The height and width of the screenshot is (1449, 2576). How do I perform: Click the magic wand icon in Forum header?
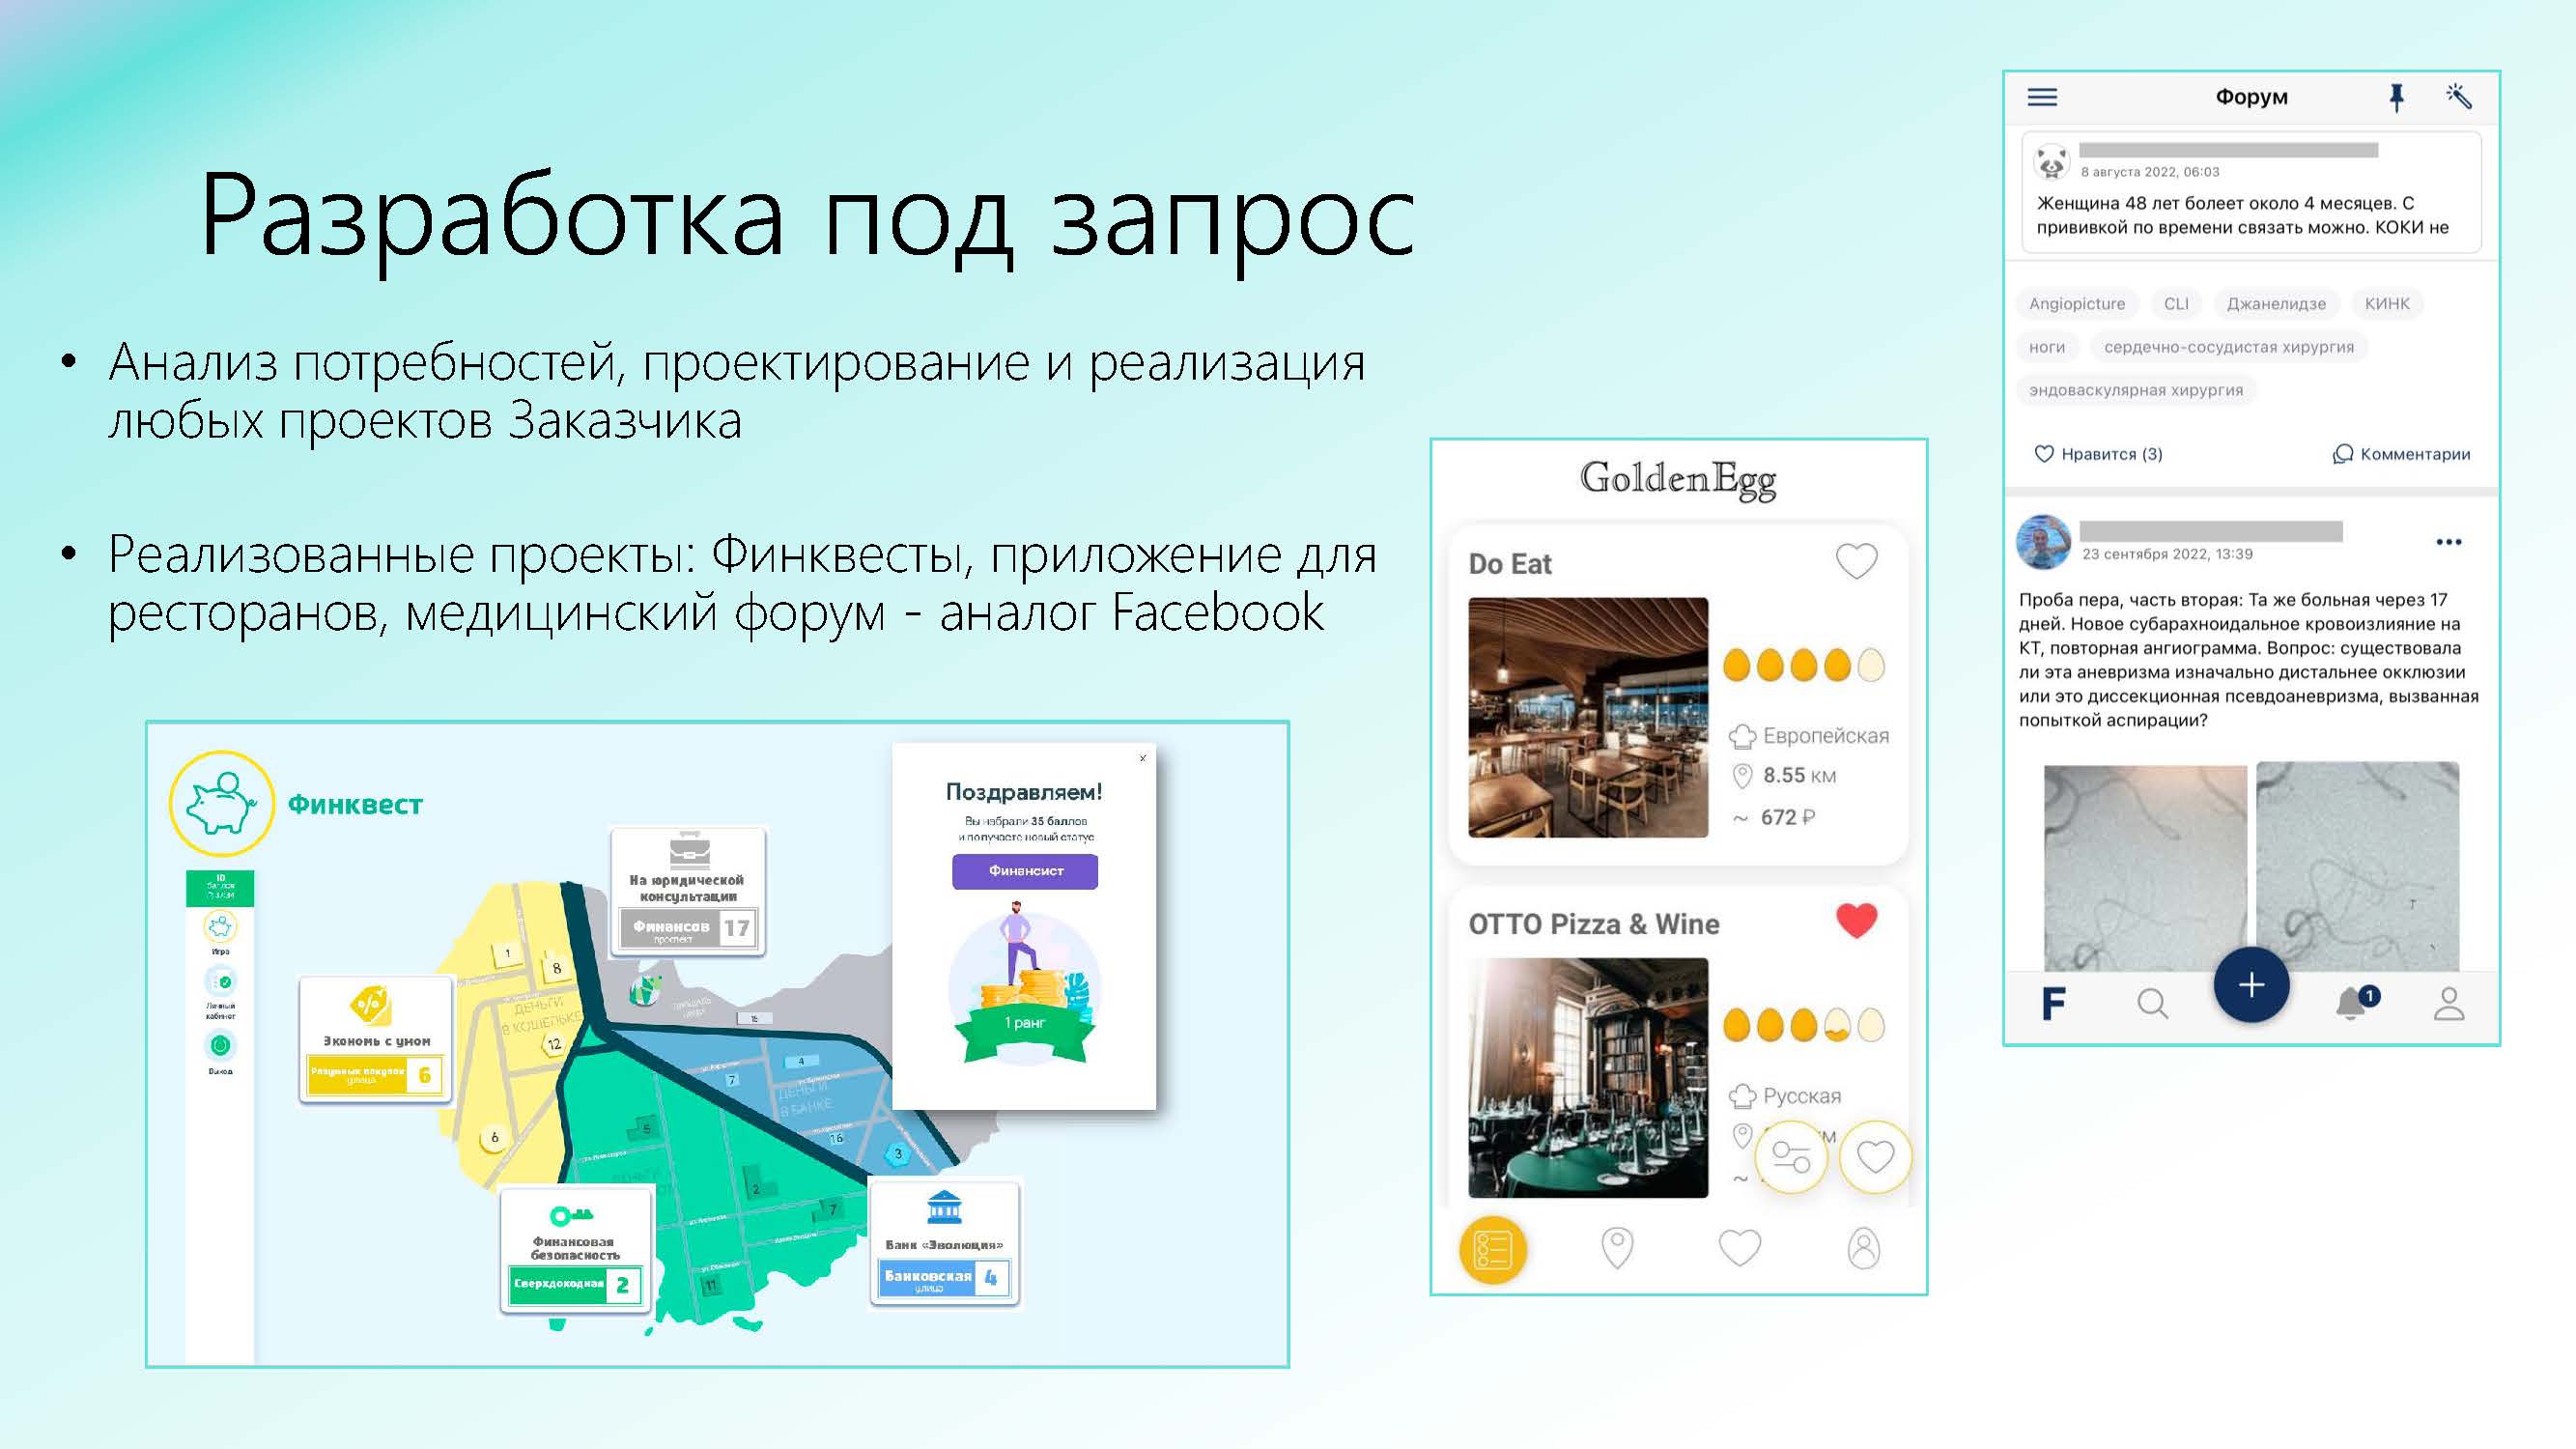point(2459,96)
